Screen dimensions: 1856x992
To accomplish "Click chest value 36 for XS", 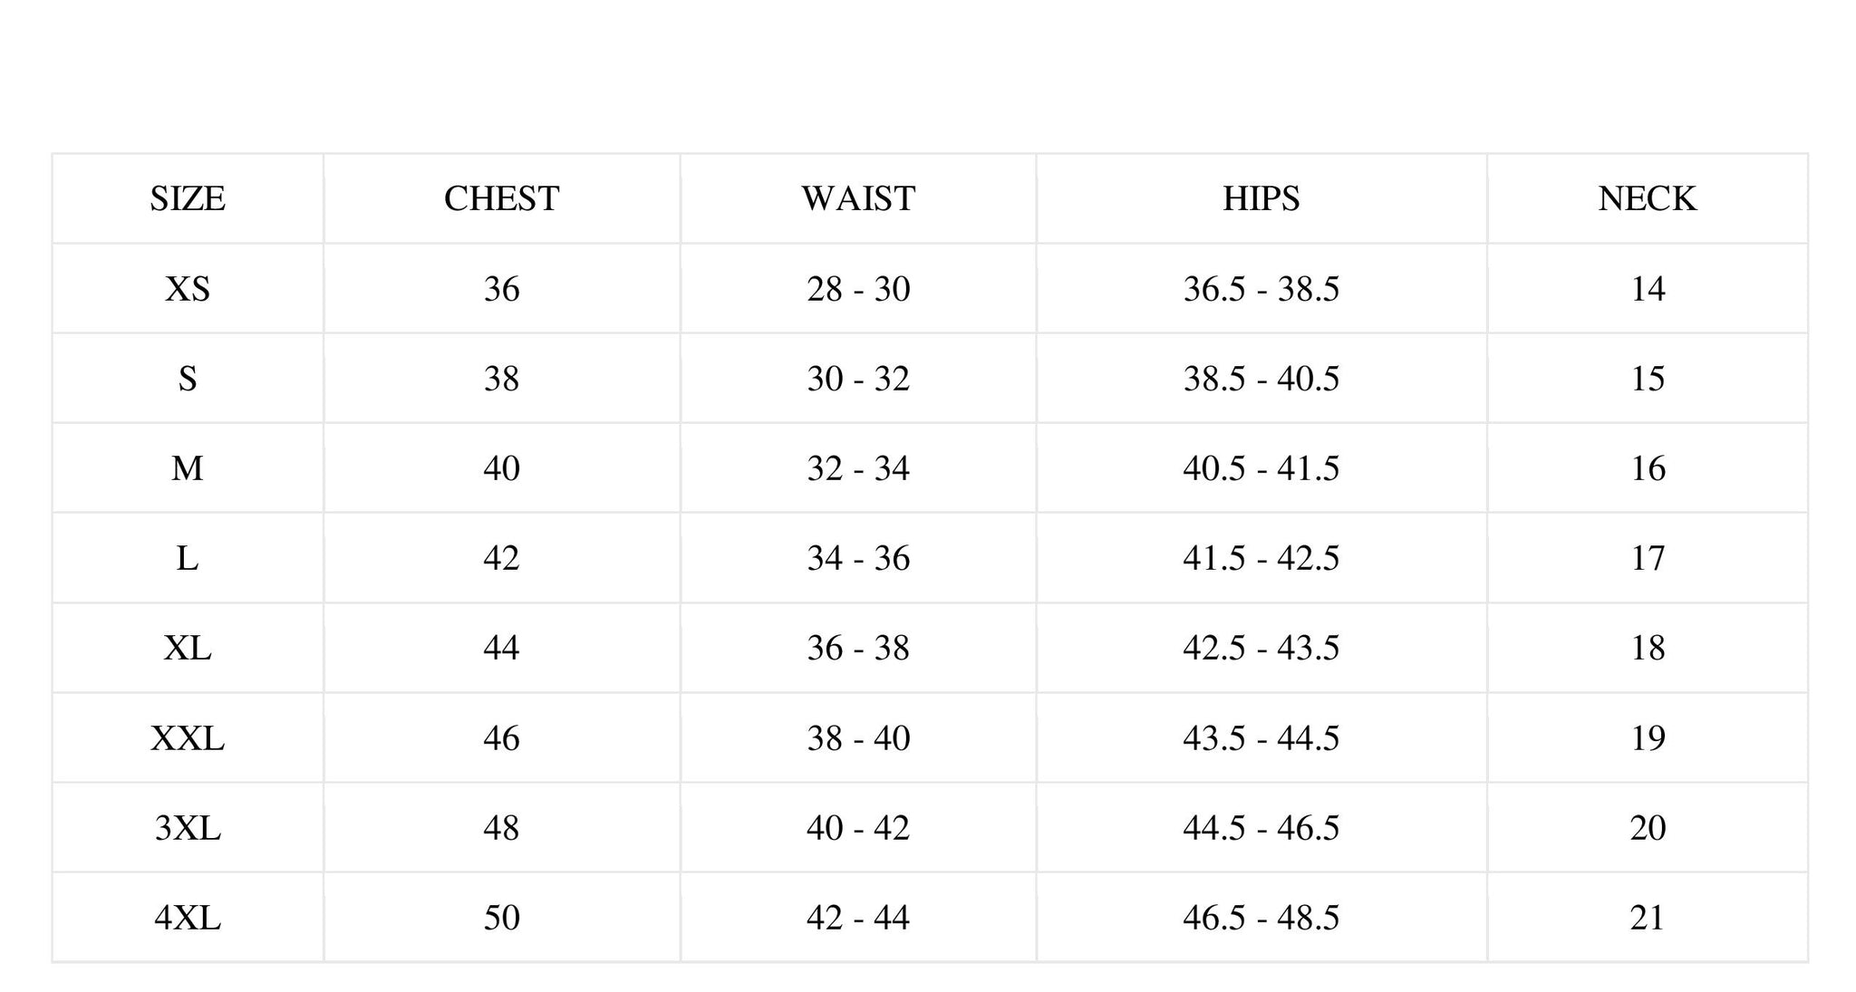I will (x=501, y=288).
